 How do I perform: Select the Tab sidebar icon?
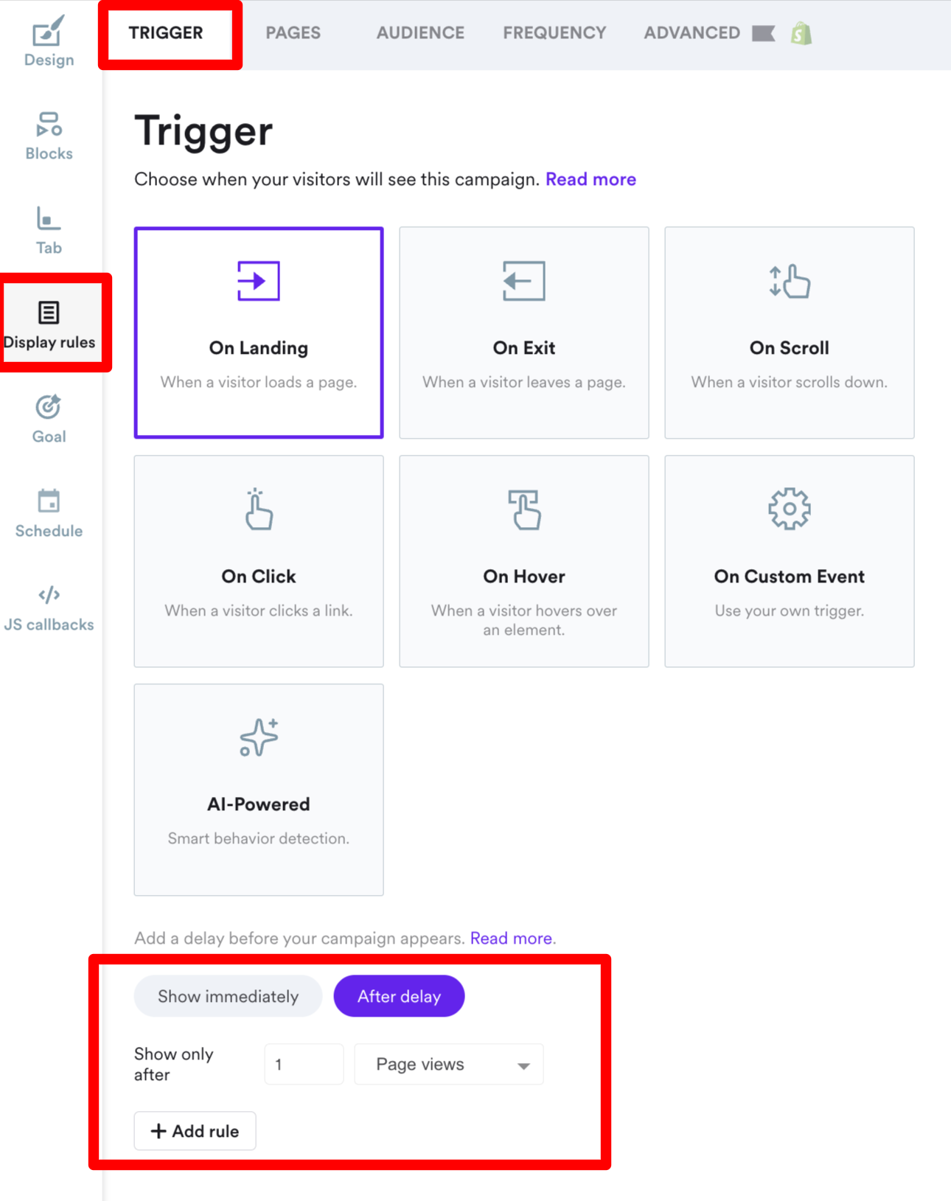[x=49, y=219]
